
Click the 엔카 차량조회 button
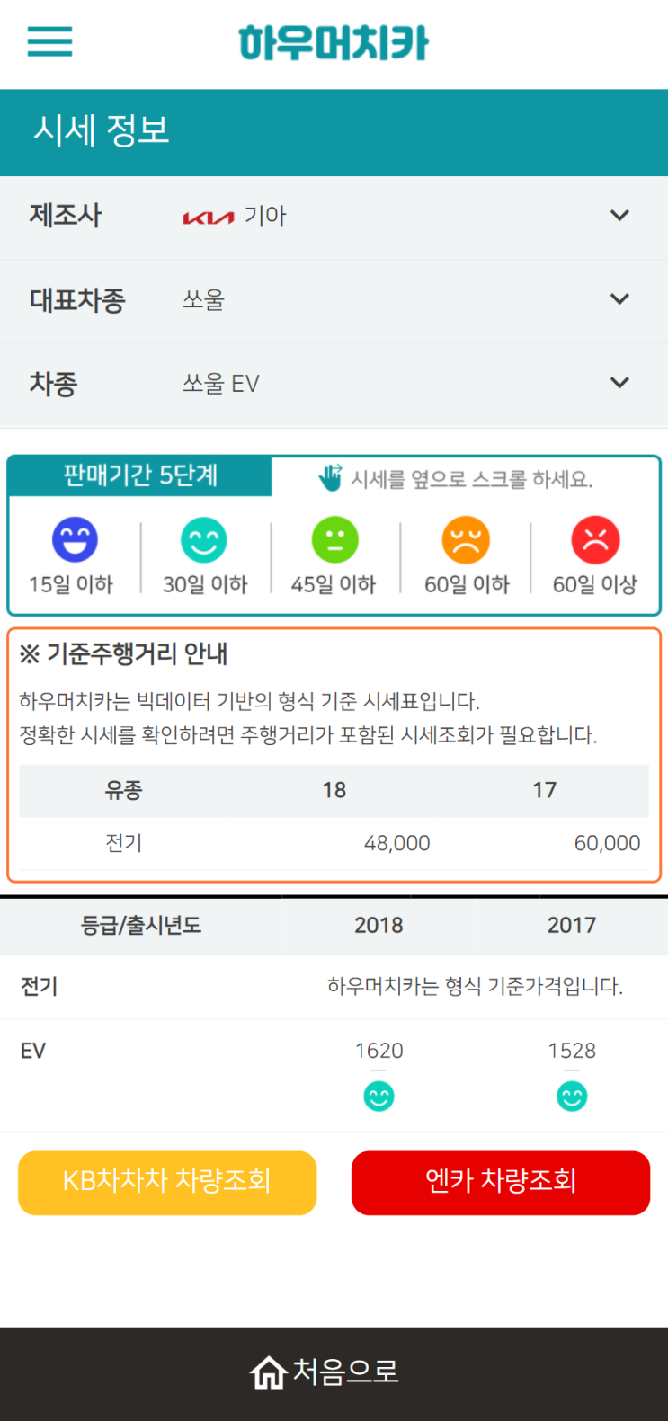tap(501, 1182)
